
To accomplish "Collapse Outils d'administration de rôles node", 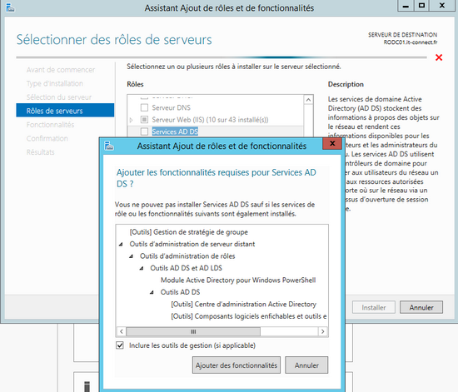I will (x=131, y=256).
